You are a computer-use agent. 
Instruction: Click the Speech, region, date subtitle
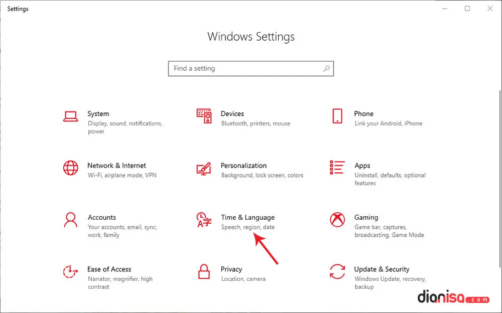[x=248, y=227]
